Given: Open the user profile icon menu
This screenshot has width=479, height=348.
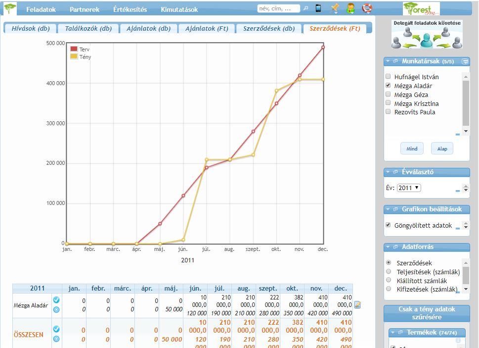Looking at the screenshot, I should [x=350, y=8].
